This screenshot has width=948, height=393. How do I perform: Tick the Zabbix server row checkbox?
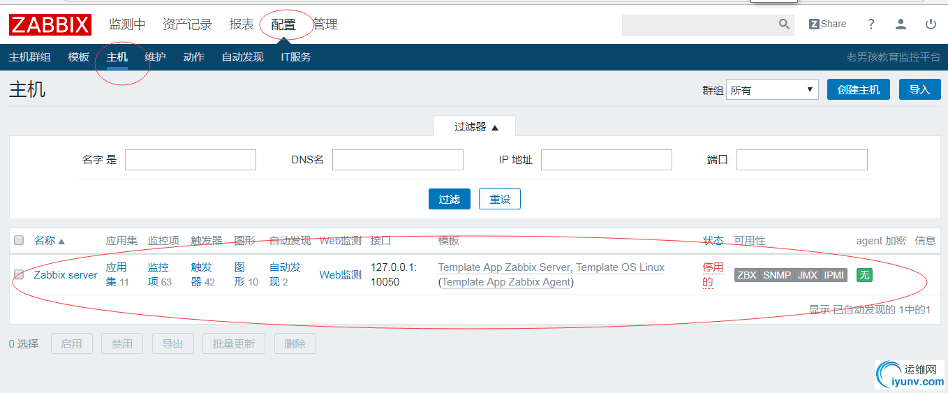click(19, 274)
